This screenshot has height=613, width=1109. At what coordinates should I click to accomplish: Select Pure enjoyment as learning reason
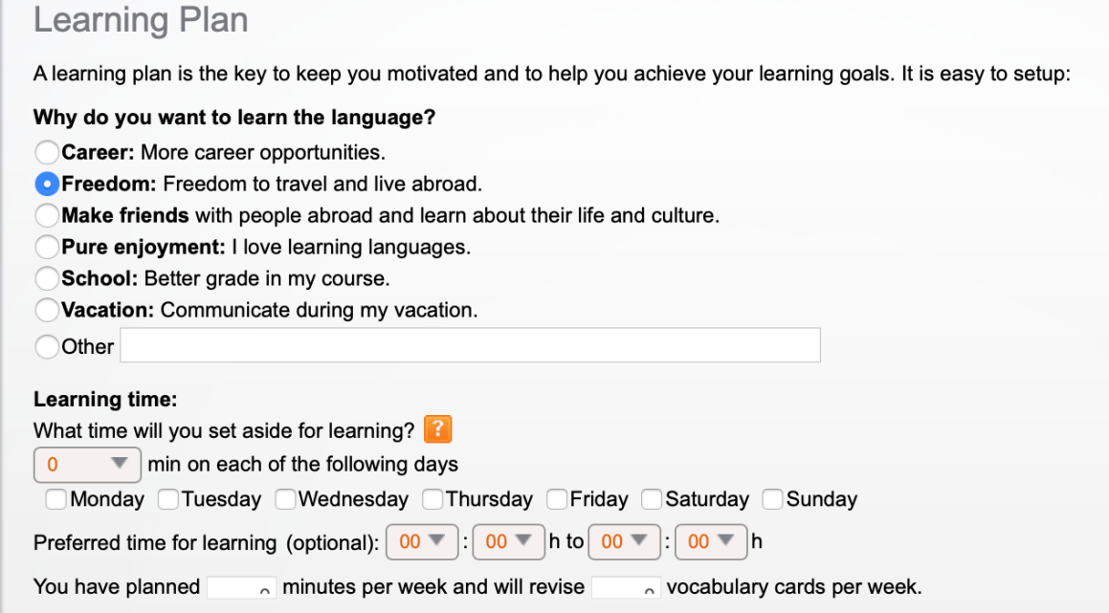[x=47, y=248]
